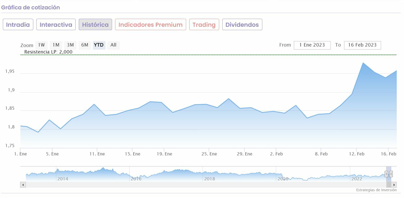Open the Indicadores Premium tab
This screenshot has width=404, height=198.
click(x=151, y=25)
